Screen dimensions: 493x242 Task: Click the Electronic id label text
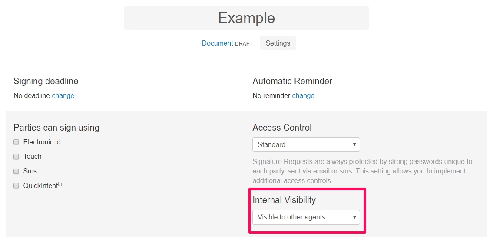coord(42,142)
